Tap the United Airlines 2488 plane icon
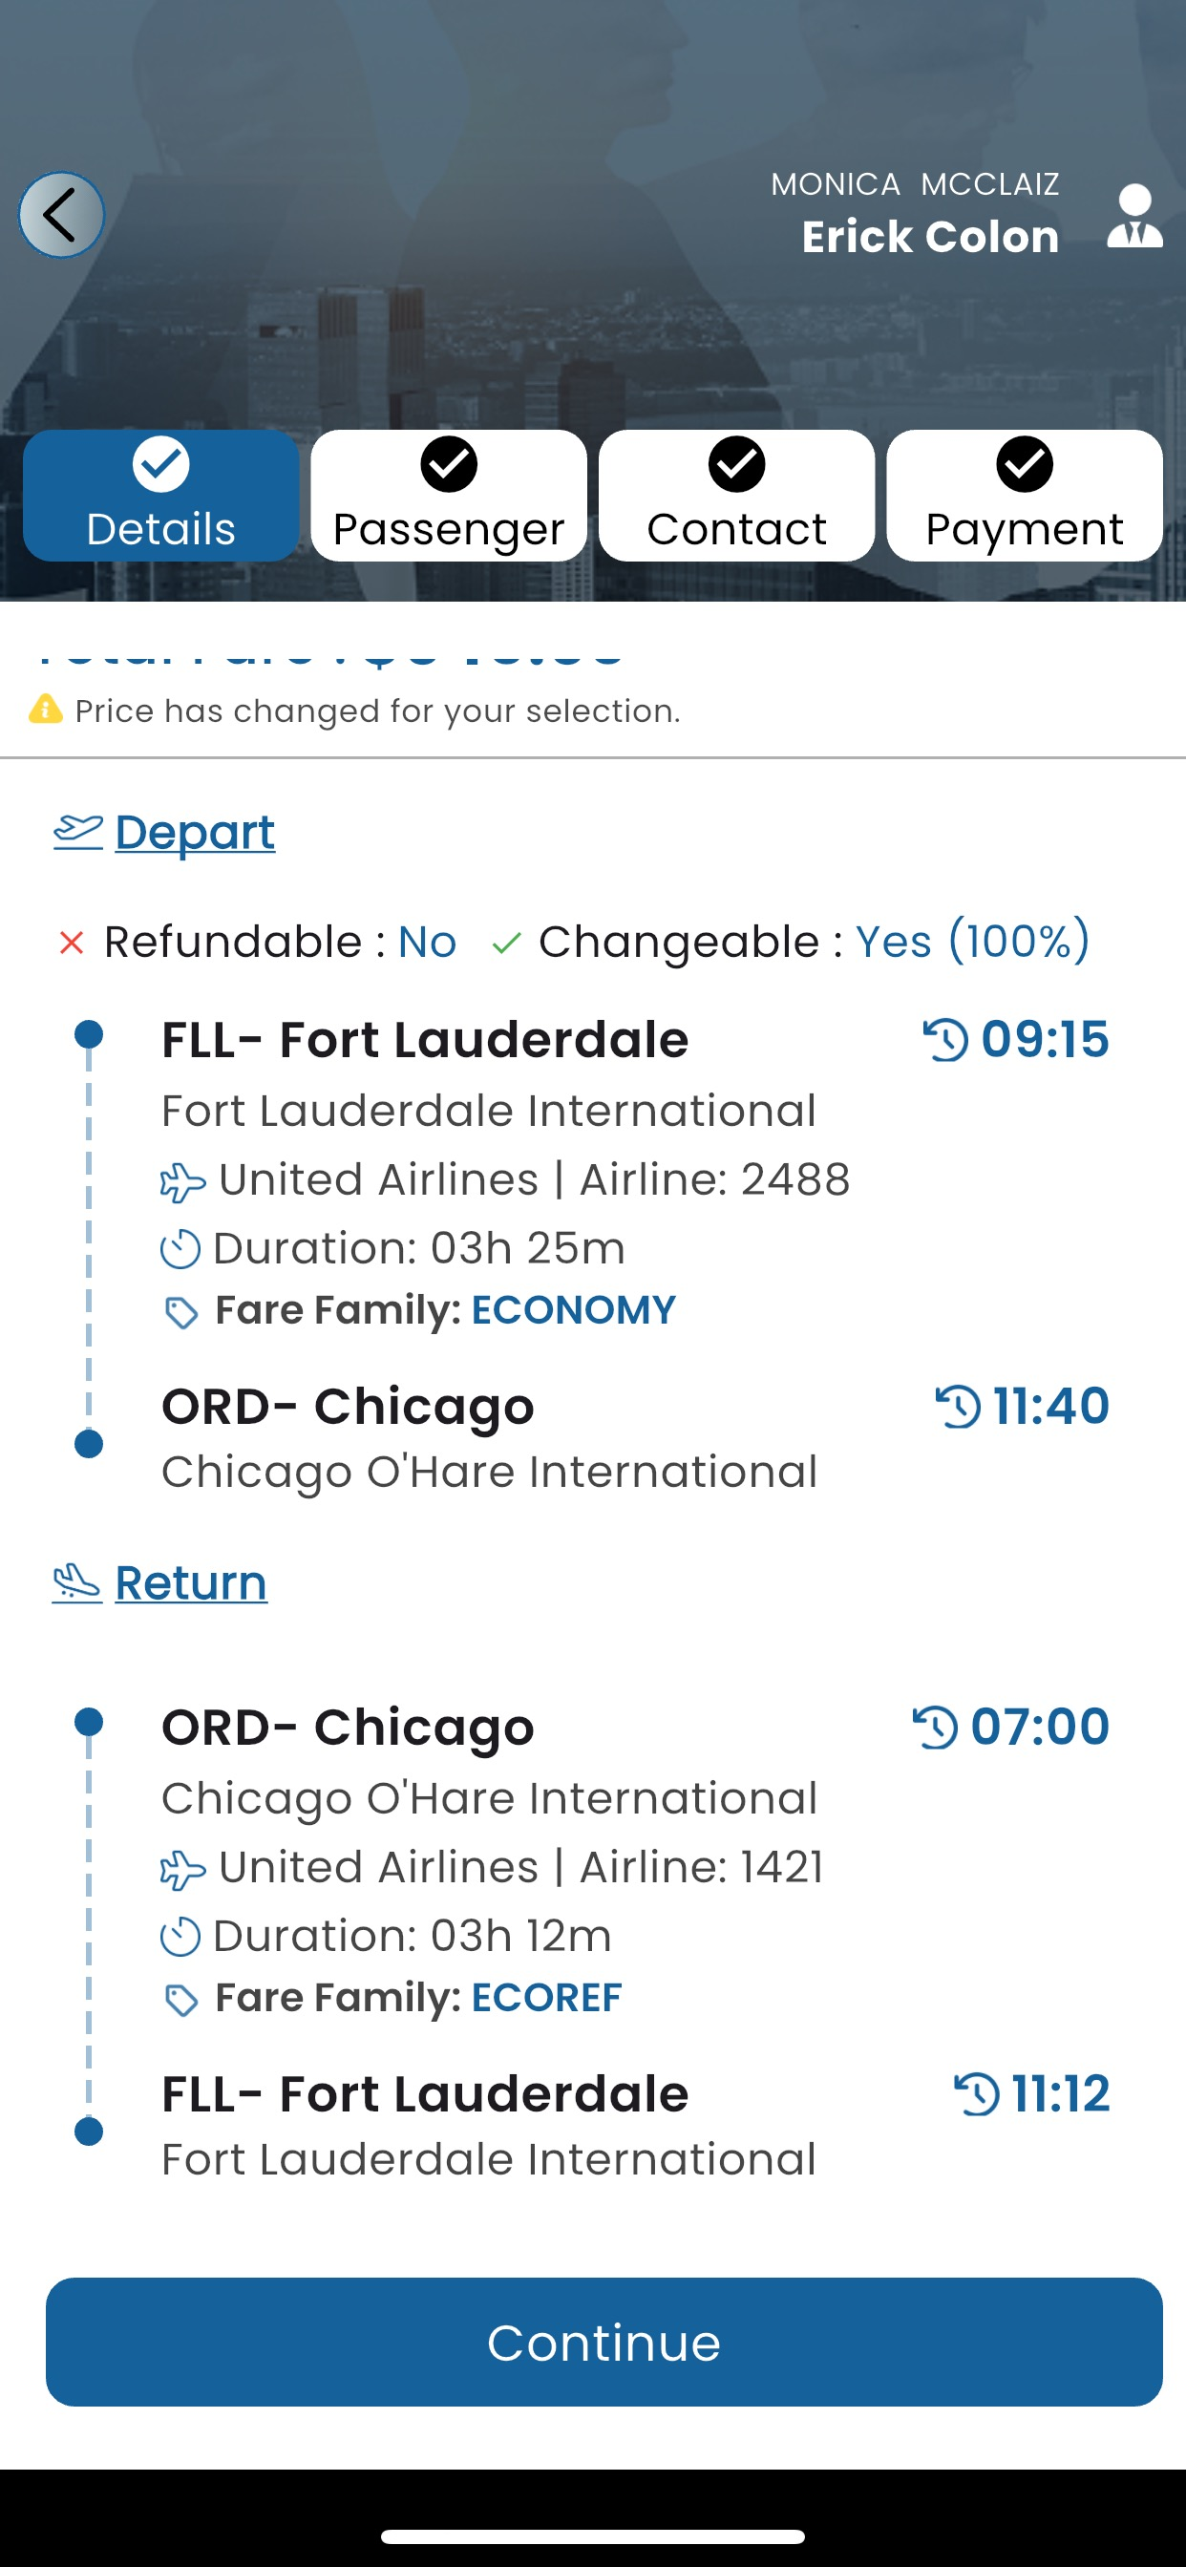The height and width of the screenshot is (2567, 1186). coord(182,1182)
